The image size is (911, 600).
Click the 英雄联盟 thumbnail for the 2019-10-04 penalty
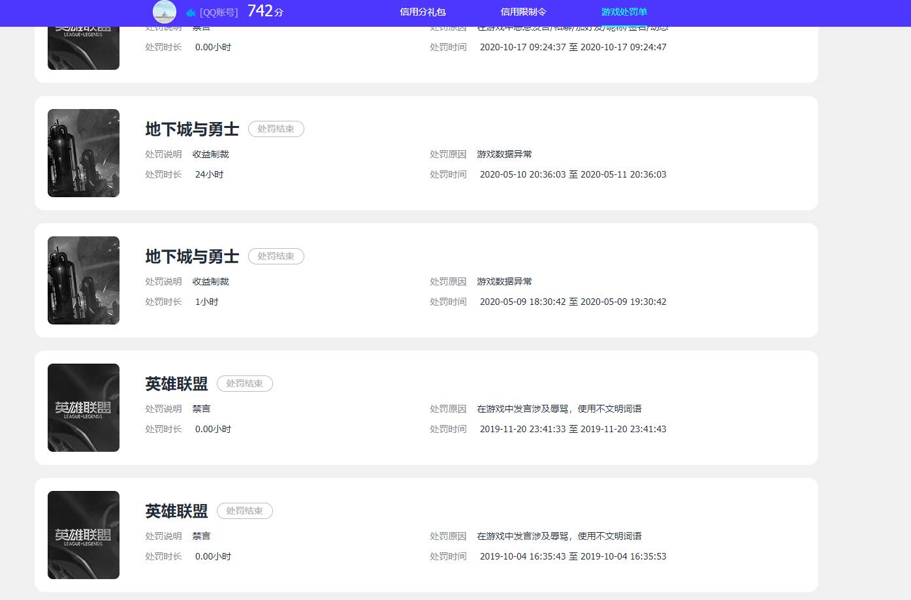click(x=84, y=535)
